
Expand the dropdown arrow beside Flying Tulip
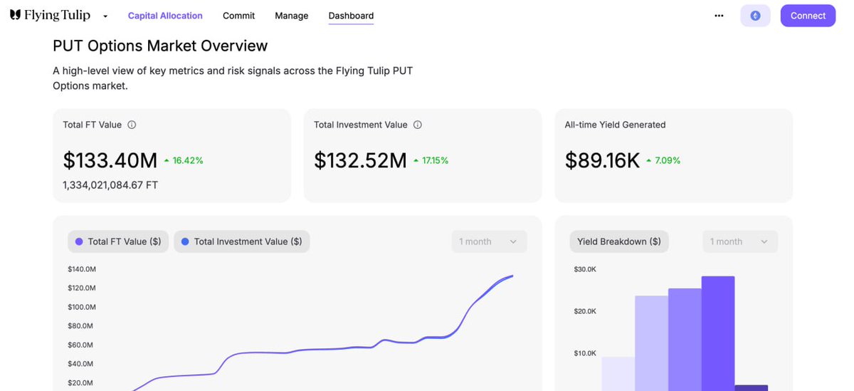105,16
